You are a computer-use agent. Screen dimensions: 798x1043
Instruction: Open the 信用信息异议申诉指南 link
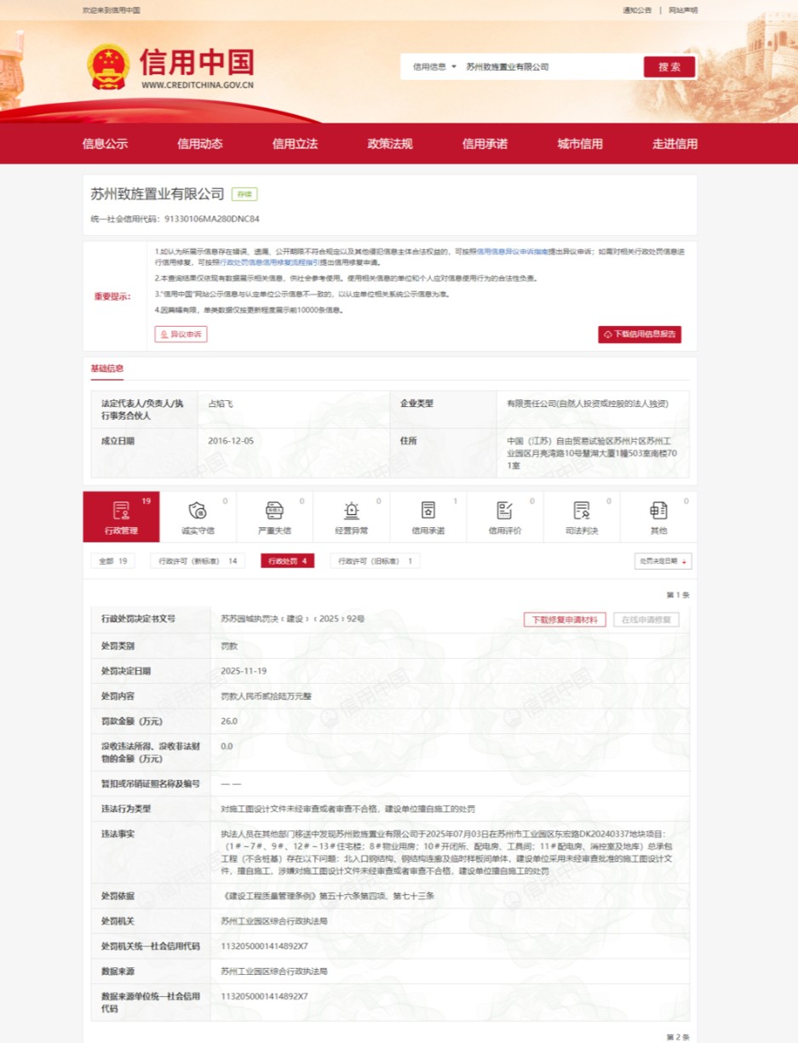click(506, 252)
